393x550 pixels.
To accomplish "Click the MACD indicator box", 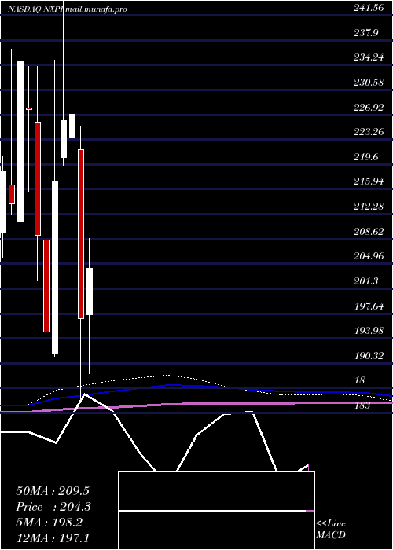I will point(216,511).
